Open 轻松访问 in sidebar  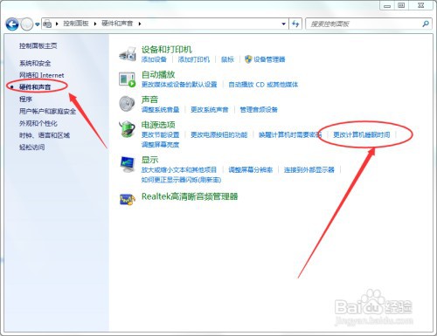pos(31,147)
